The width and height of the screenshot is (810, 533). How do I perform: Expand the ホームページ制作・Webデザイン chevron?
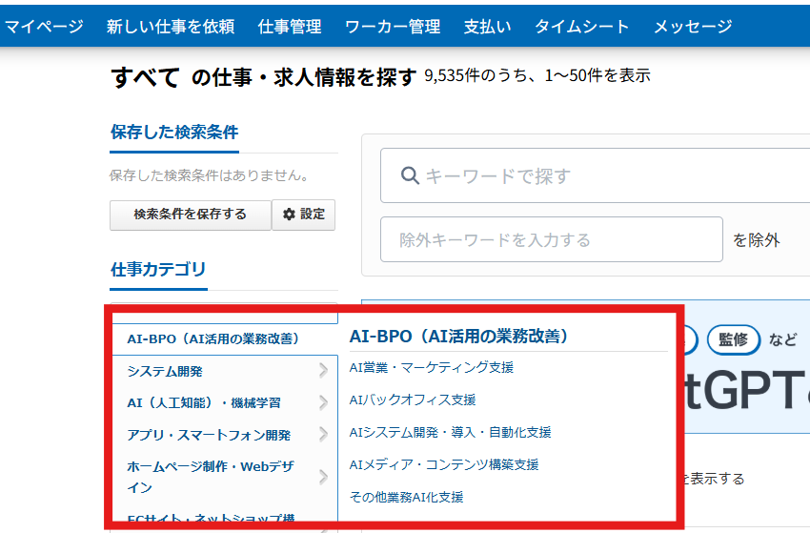[324, 477]
